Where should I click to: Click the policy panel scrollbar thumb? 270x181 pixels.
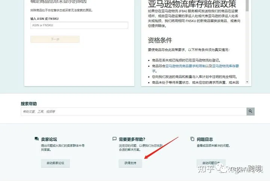(247, 5)
